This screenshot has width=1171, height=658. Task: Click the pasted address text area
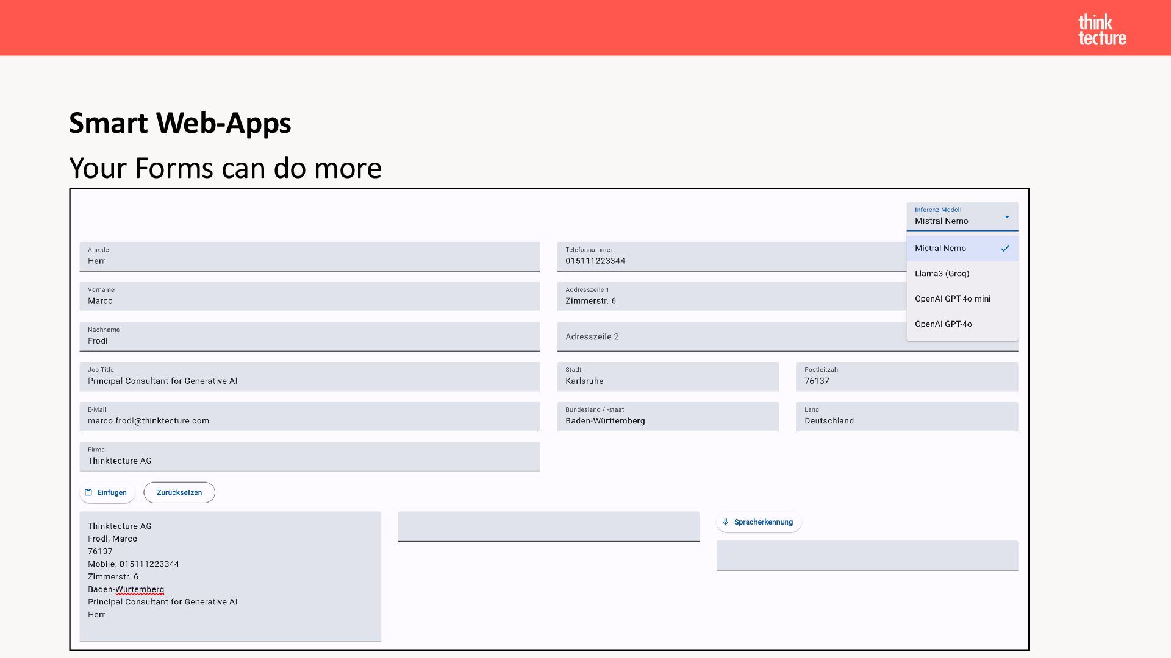tap(230, 576)
